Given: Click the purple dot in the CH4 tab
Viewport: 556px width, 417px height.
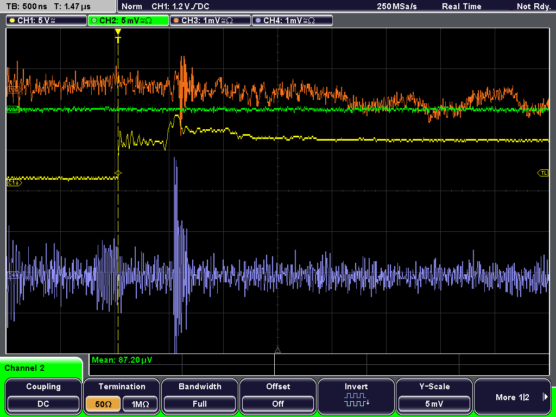Looking at the screenshot, I should [258, 21].
